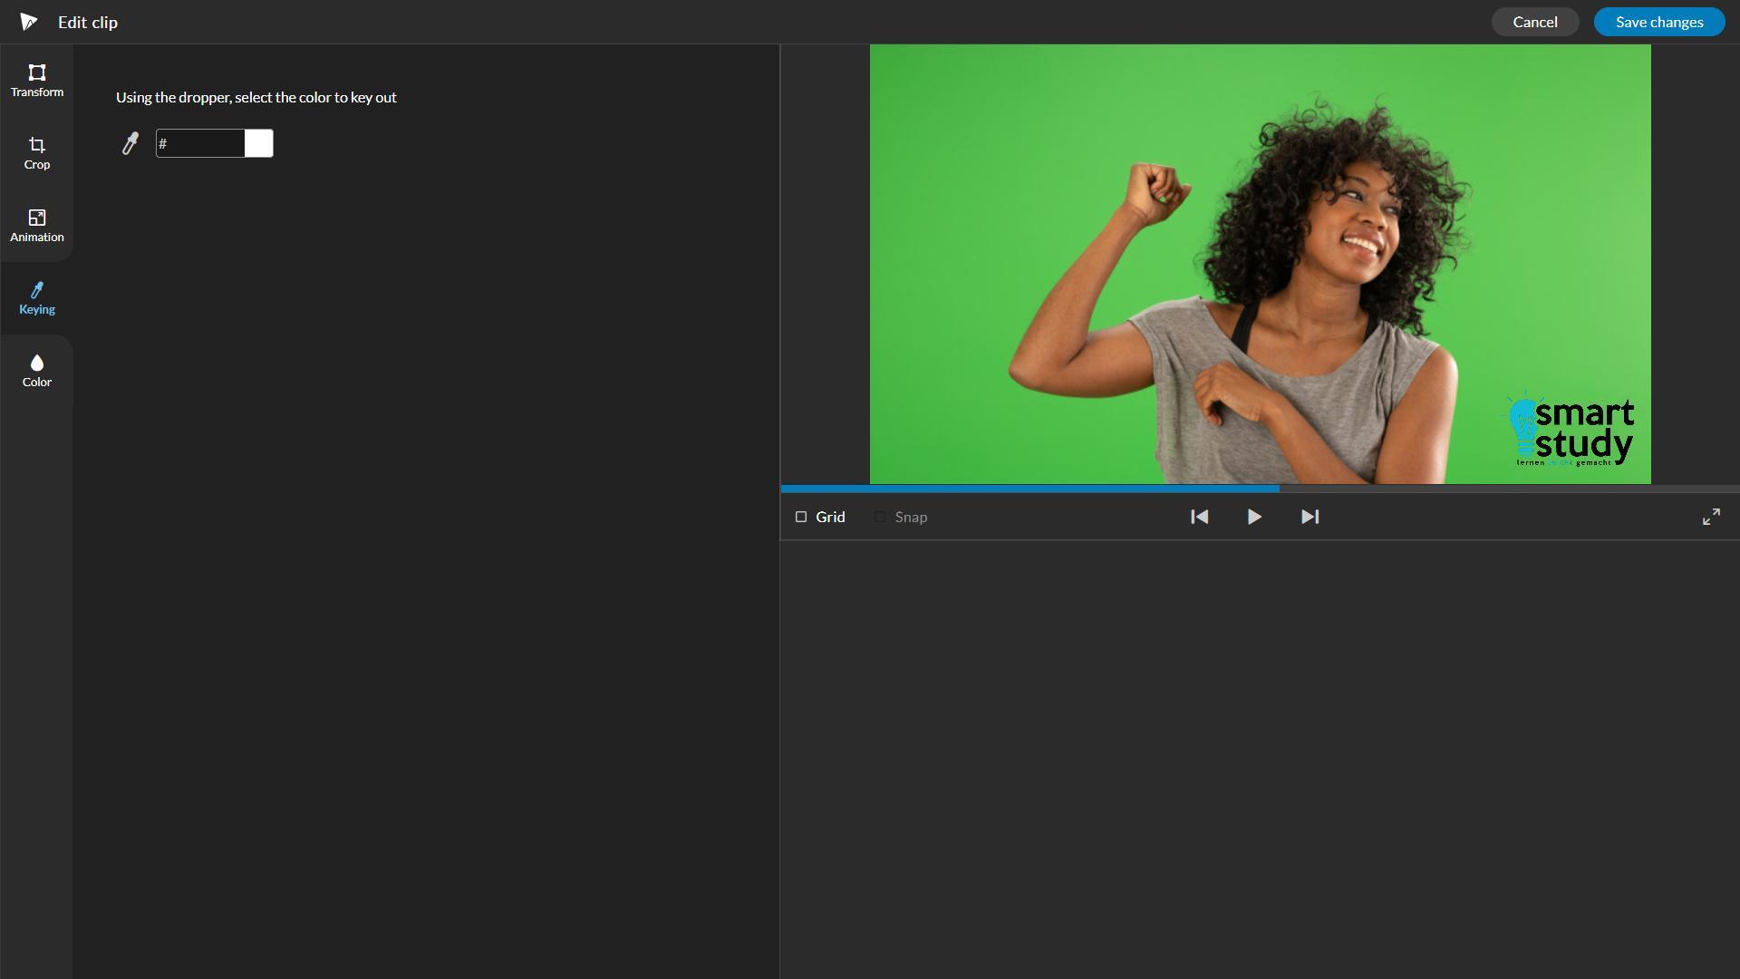1740x979 pixels.
Task: Skip to clip start
Action: coord(1199,517)
